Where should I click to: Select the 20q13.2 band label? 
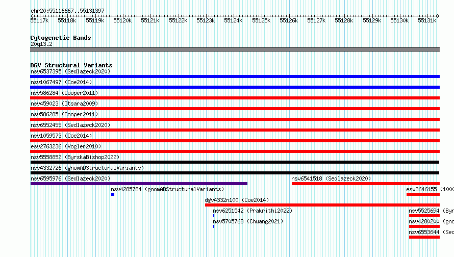click(41, 44)
